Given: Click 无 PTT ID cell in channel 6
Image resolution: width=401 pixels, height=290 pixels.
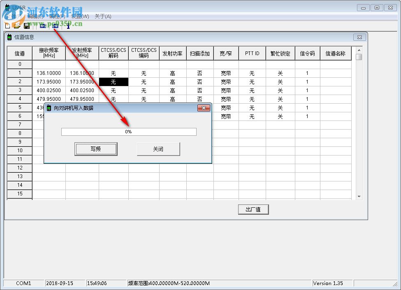Looking at the screenshot, I should coord(252,116).
